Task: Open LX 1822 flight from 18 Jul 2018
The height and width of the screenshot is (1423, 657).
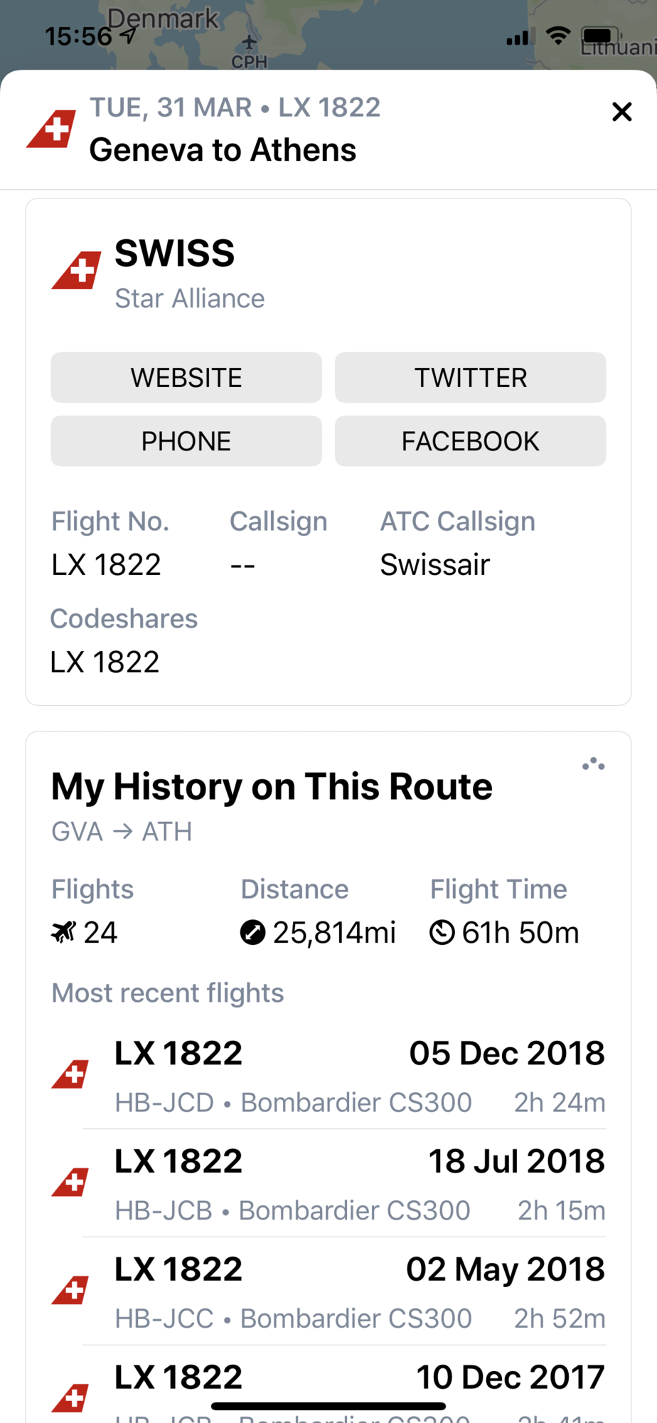Action: (x=328, y=1183)
